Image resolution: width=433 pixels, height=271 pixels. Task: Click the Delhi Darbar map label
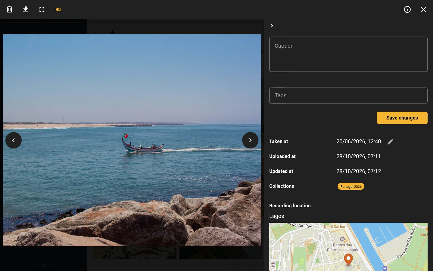(335, 227)
